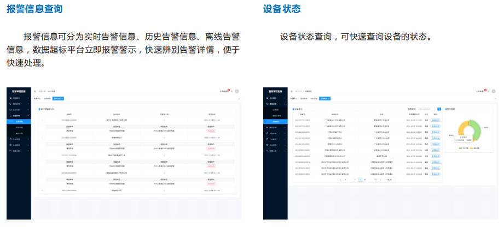Select 历史报警 in the alarm screenshot sidebar

tap(19, 127)
